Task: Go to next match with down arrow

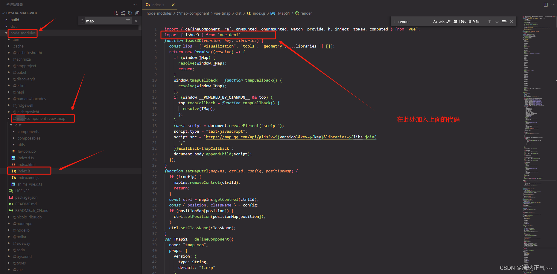Action: point(497,22)
